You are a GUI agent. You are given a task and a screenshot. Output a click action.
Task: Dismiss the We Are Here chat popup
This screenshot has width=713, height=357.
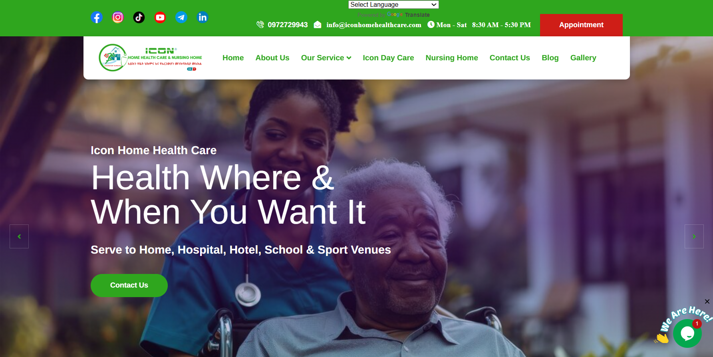(707, 301)
